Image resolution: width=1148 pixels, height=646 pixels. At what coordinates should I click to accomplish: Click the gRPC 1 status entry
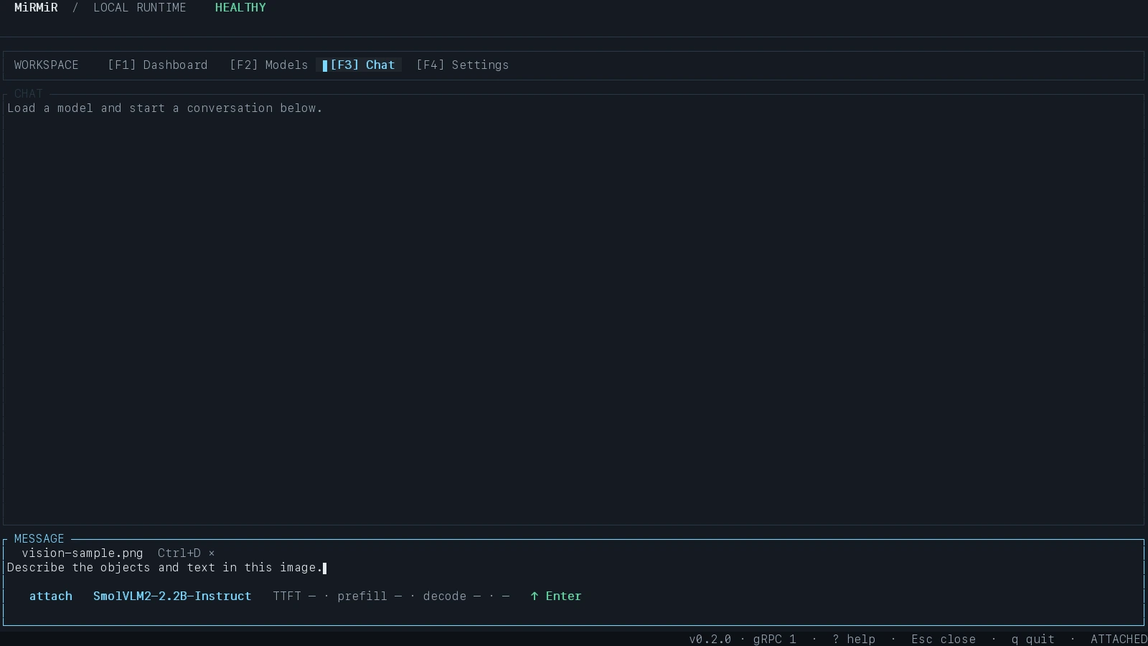pos(775,639)
